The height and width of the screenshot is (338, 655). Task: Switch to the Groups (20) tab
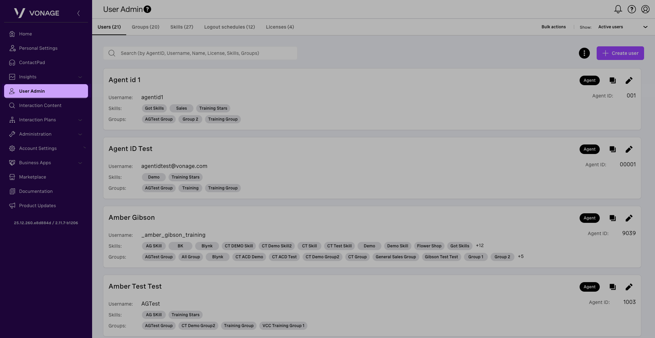pyautogui.click(x=145, y=27)
